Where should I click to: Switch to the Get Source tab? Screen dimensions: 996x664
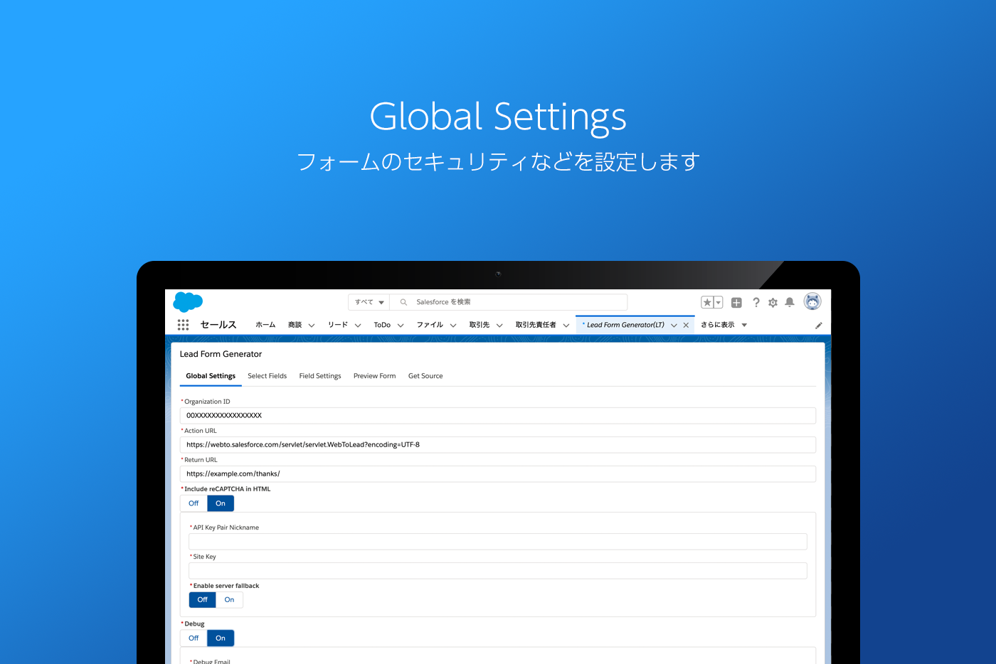pyautogui.click(x=425, y=376)
